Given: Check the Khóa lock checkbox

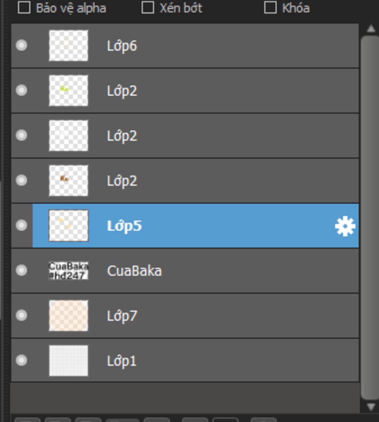Looking at the screenshot, I should click(270, 7).
